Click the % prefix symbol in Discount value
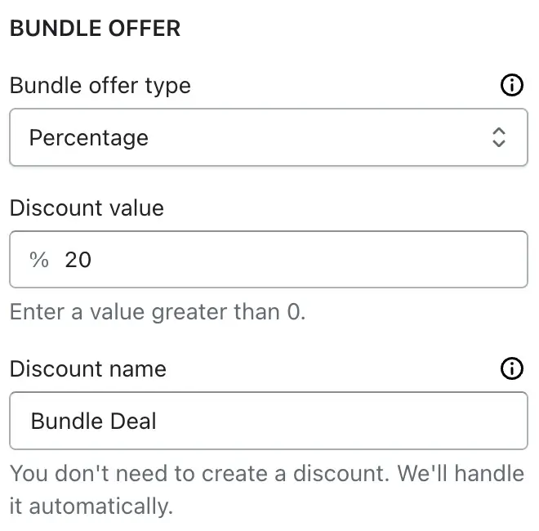Viewport: 539px width, 531px height. pyautogui.click(x=39, y=260)
